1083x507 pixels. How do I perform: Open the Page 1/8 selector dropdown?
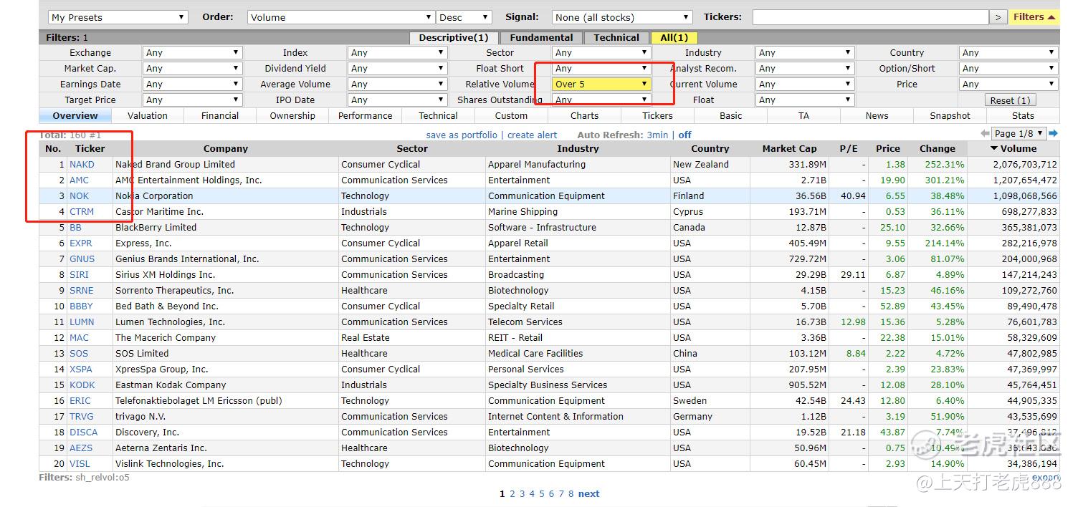1020,133
